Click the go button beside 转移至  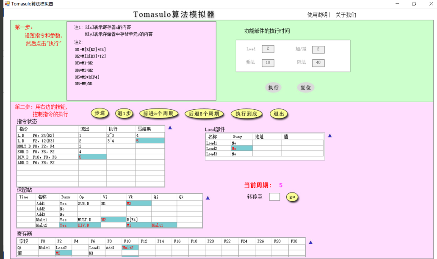[292, 196]
